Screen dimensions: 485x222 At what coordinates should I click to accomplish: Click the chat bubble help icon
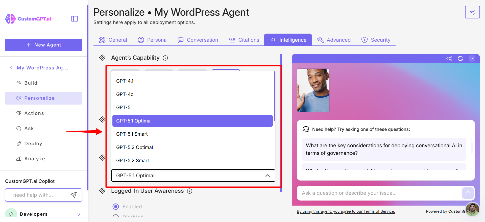[306, 129]
